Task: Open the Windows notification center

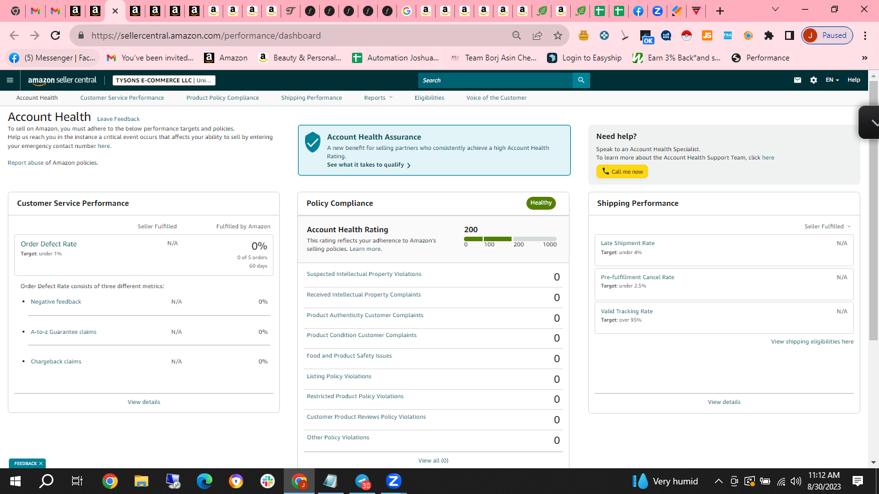Action: pyautogui.click(x=858, y=481)
